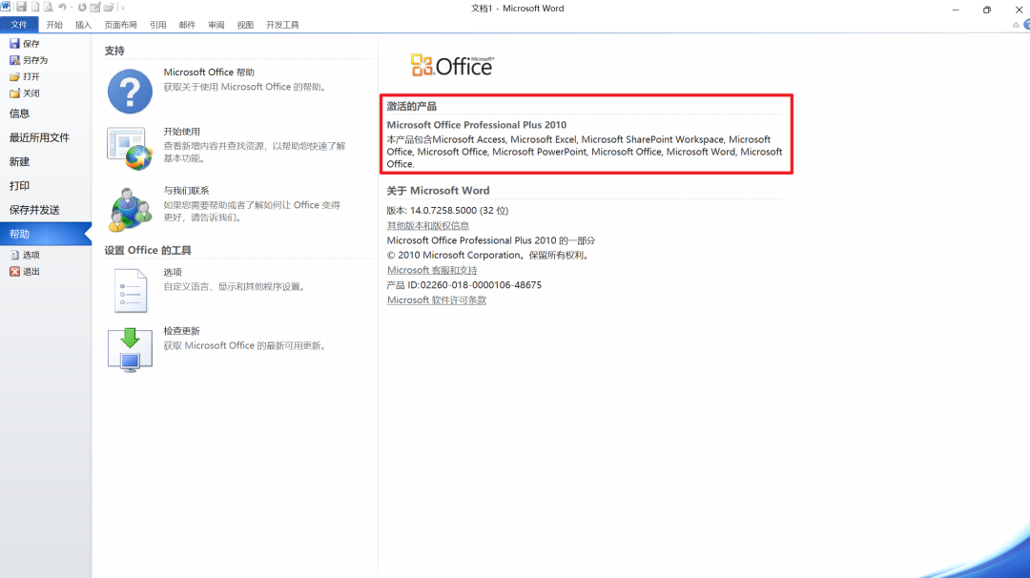This screenshot has height=578, width=1030.
Task: Open the 最近所用文件 backstage page
Action: click(x=39, y=137)
